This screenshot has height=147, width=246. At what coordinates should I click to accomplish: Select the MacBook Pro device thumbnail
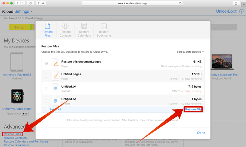tap(222, 62)
